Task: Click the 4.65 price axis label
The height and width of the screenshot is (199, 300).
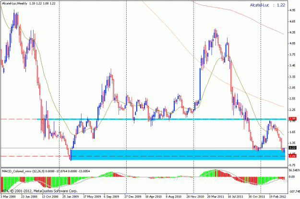Action: point(292,22)
